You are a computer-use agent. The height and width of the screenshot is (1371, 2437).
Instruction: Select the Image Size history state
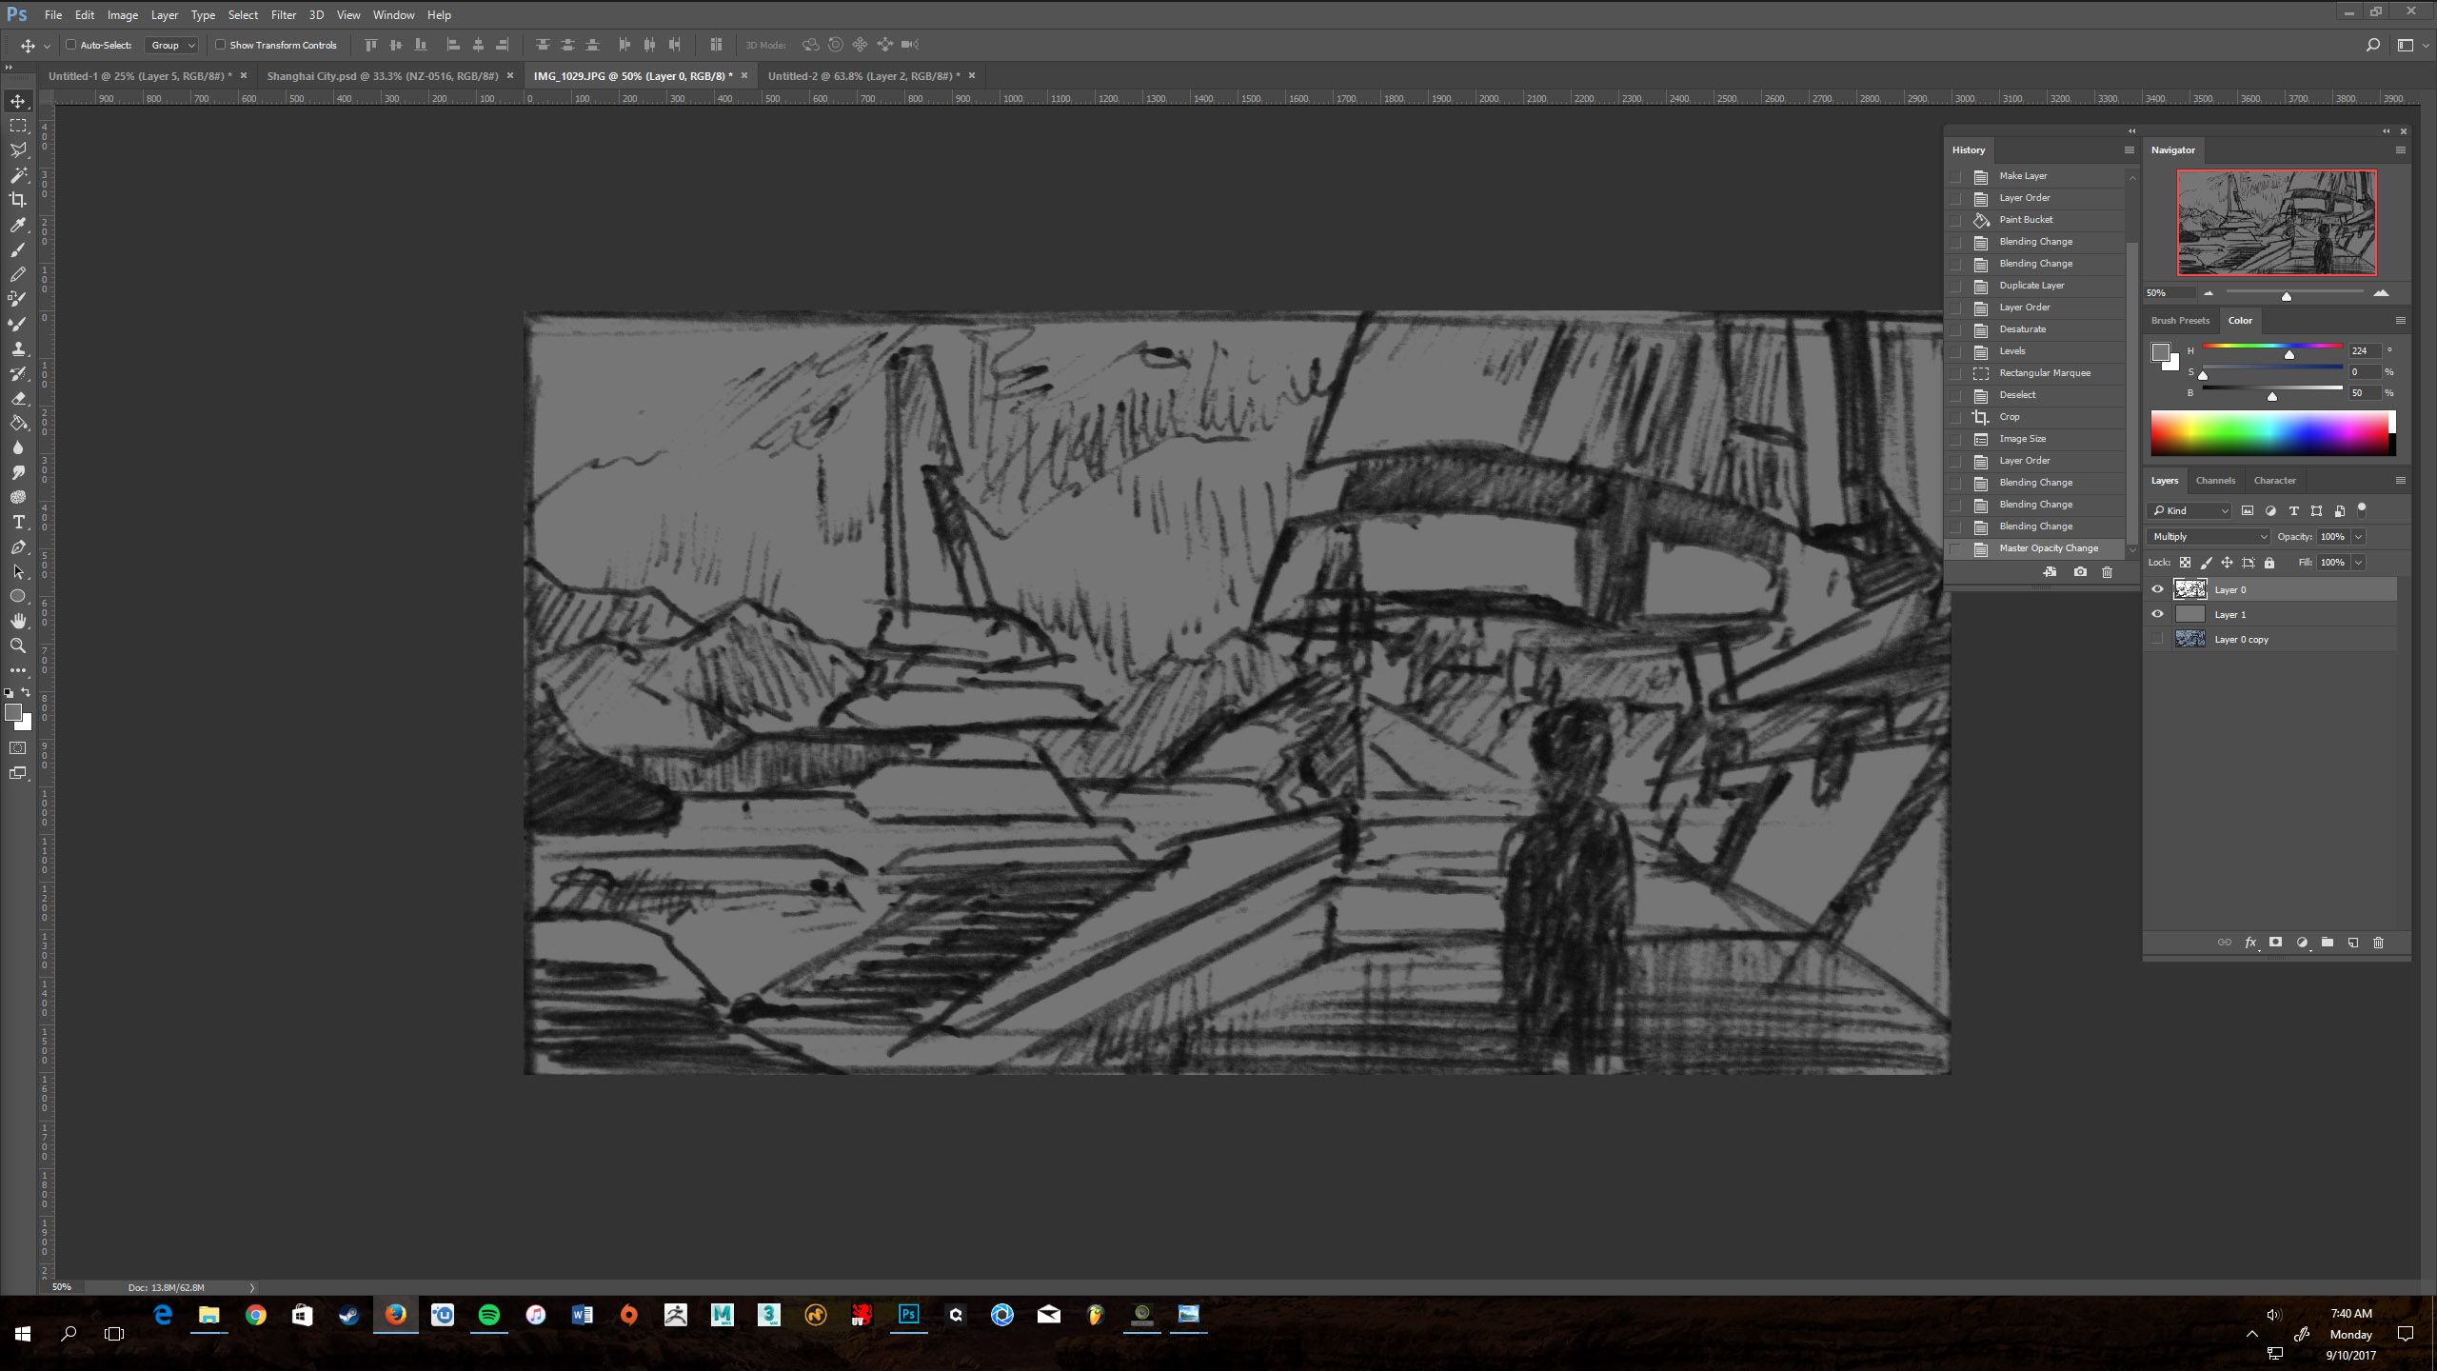coord(2036,439)
